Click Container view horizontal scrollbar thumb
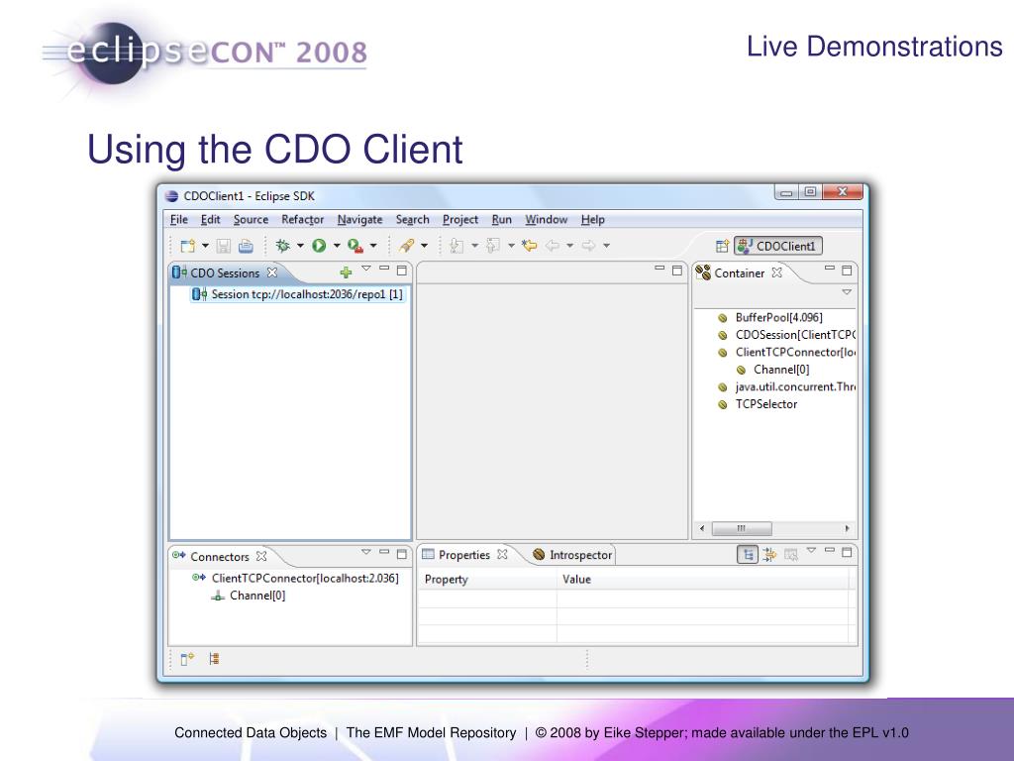 pyautogui.click(x=742, y=529)
